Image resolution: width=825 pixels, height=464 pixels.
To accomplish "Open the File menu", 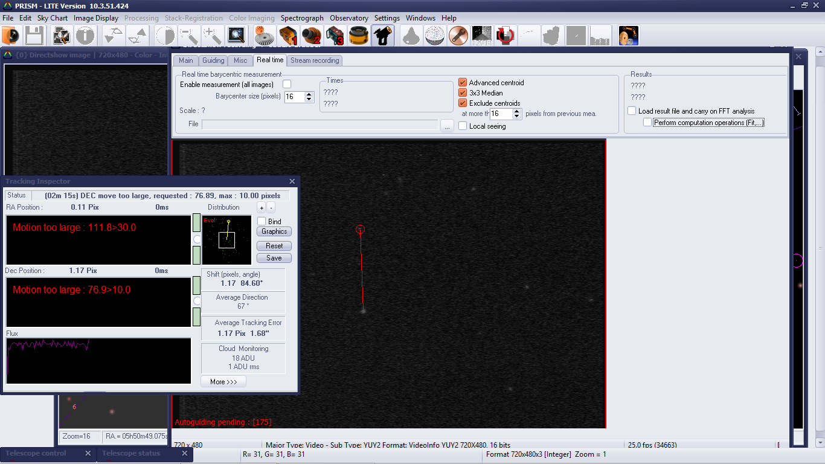I will [x=8, y=18].
